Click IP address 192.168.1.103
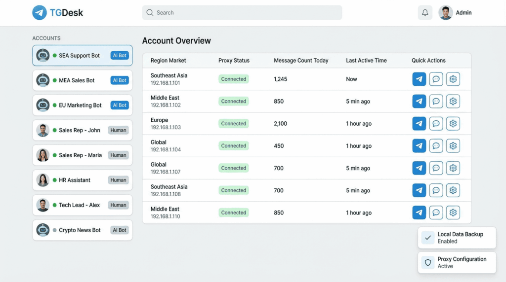The width and height of the screenshot is (506, 282). click(166, 127)
